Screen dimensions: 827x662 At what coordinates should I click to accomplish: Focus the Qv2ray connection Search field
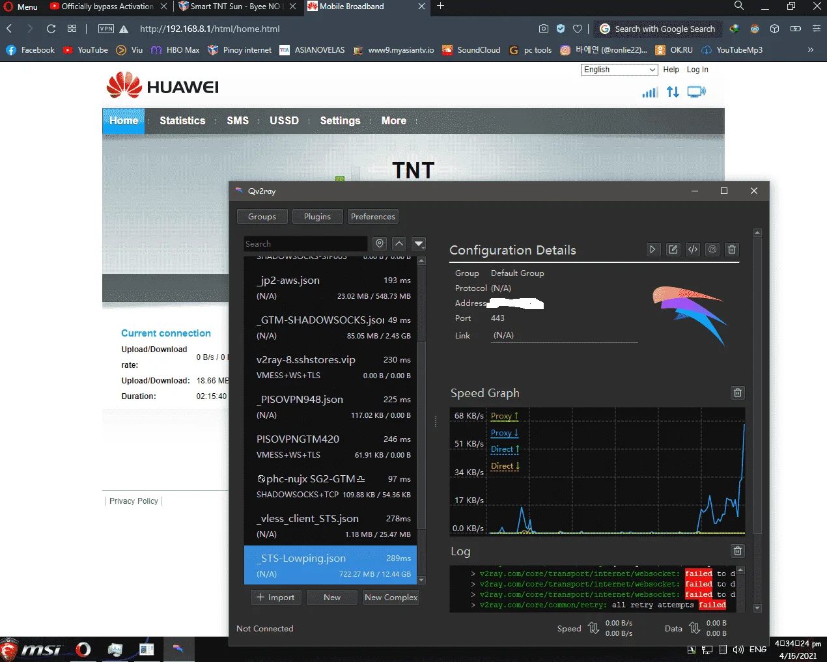coord(305,243)
